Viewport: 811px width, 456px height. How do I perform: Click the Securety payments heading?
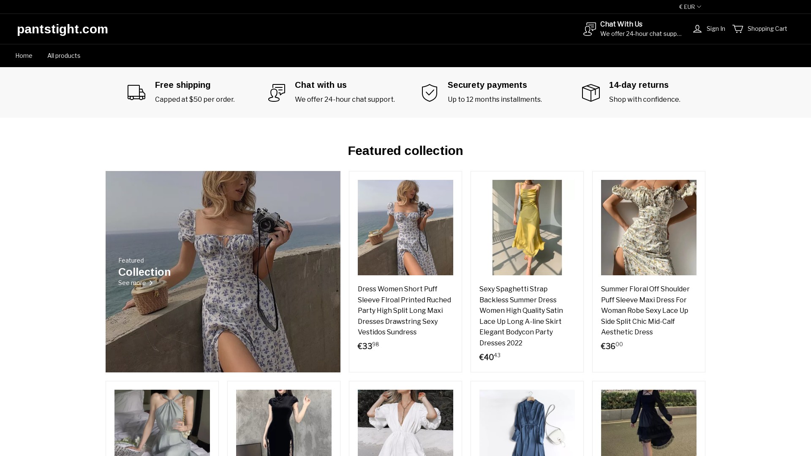487,85
